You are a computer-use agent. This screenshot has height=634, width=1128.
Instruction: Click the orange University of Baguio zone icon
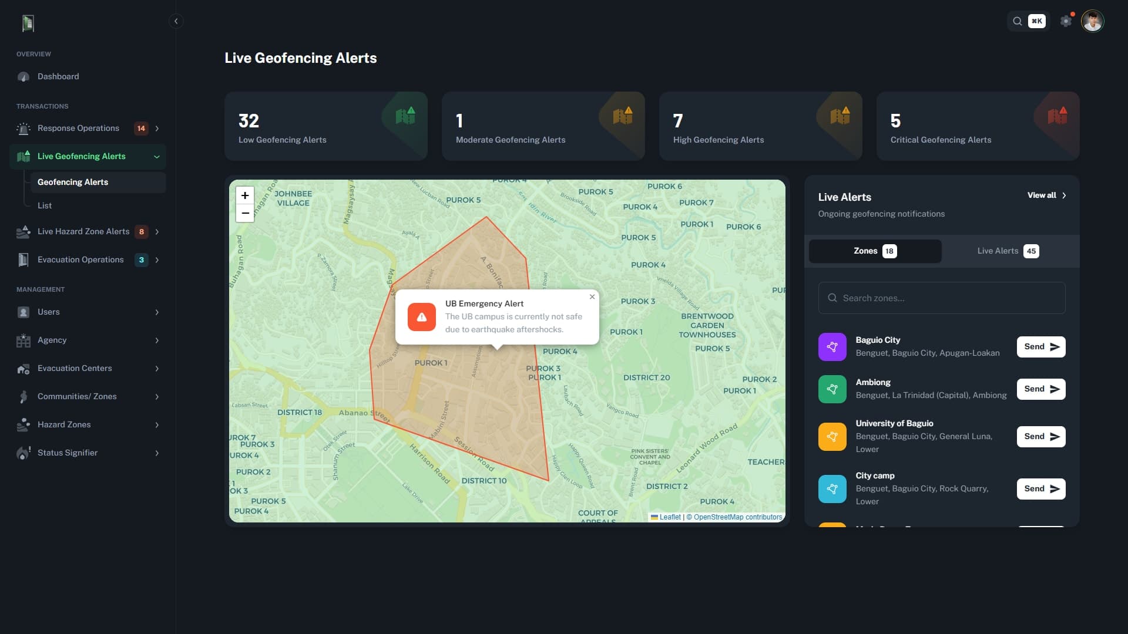coord(832,437)
